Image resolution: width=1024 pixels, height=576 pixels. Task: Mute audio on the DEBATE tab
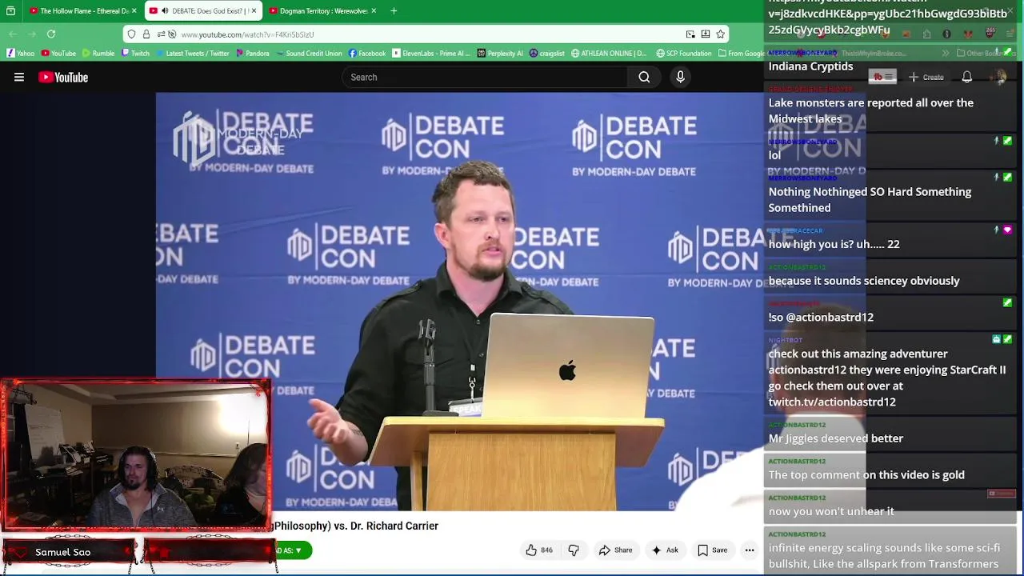pos(165,11)
